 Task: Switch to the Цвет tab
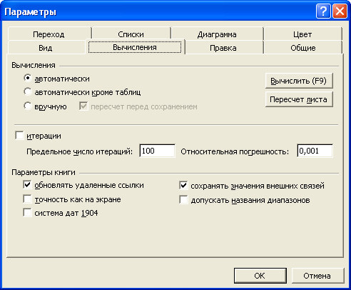tap(302, 34)
